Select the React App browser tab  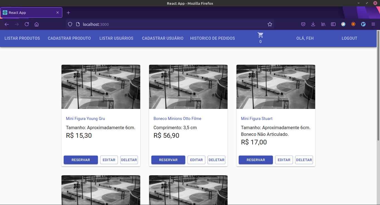coord(31,13)
